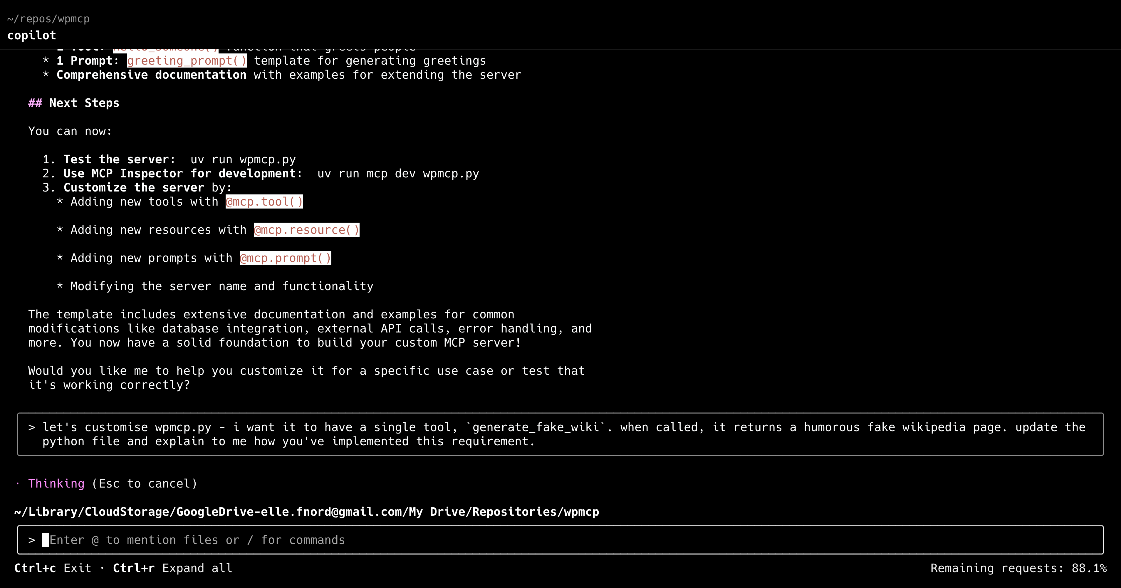The image size is (1121, 588).
Task: Click the pink ## heading marker
Action: 35,103
